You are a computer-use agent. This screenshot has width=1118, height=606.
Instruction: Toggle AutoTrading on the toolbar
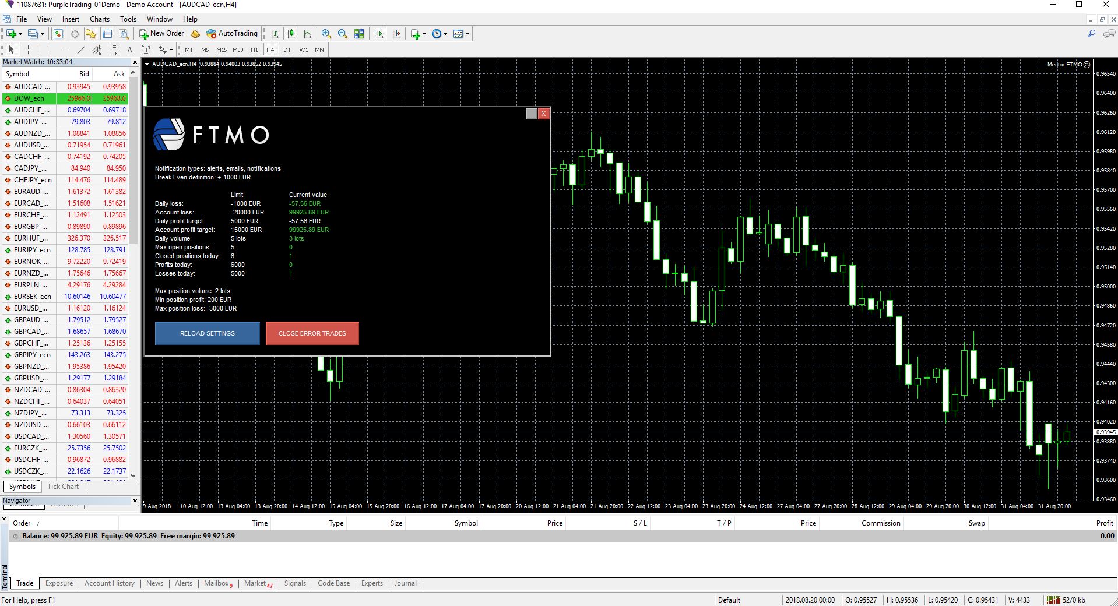coord(231,34)
